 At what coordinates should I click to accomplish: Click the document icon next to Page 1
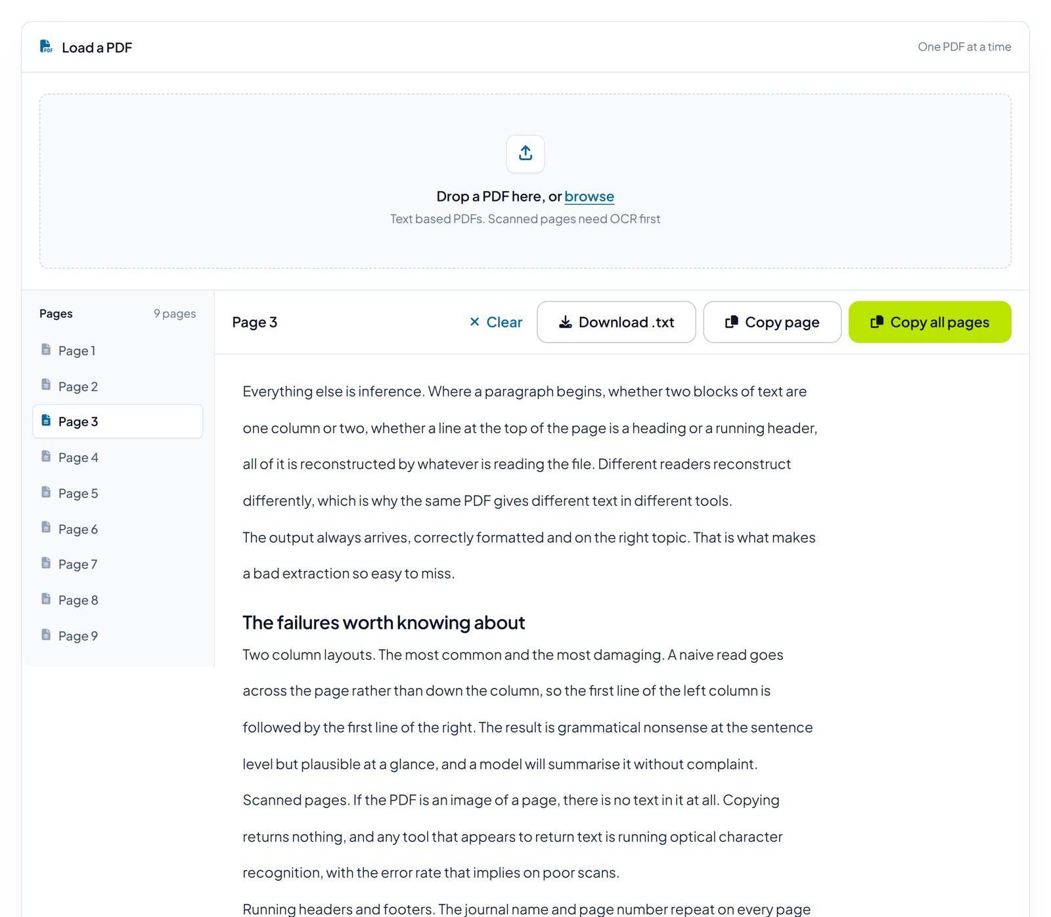tap(46, 349)
